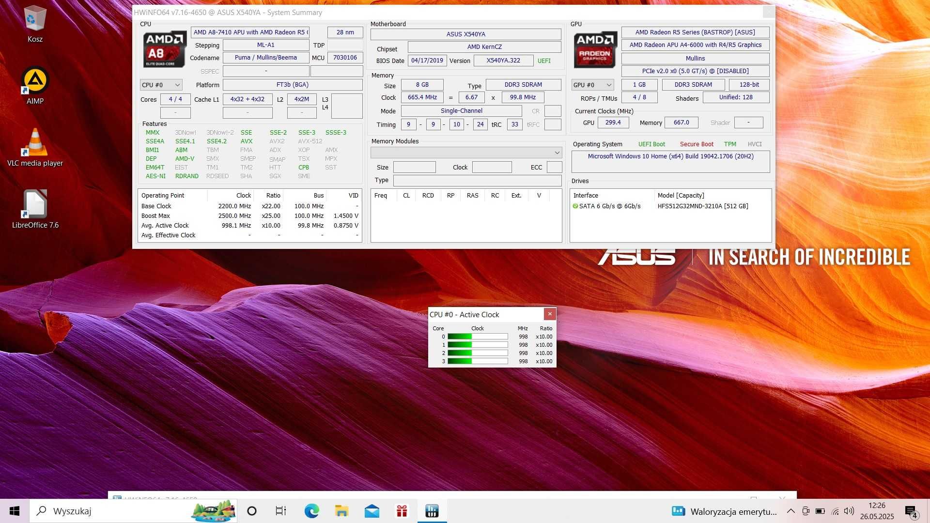Open the Mail app on taskbar
The width and height of the screenshot is (930, 523).
click(x=372, y=511)
